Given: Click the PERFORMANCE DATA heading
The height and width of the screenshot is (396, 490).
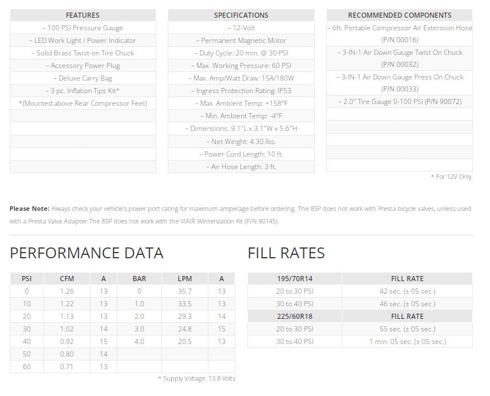Looking at the screenshot, I should point(87,253).
